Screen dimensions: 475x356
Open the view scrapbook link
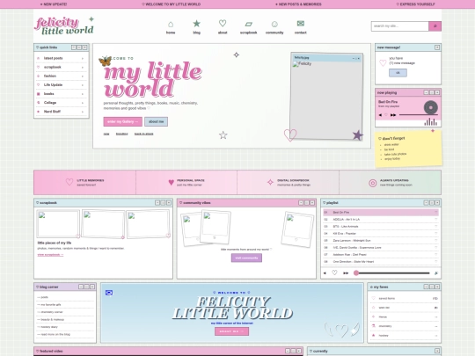pyautogui.click(x=50, y=255)
